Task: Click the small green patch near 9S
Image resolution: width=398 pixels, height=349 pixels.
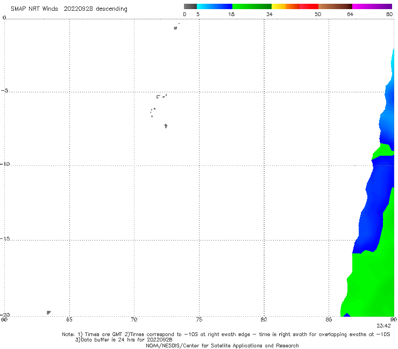Action: coord(382,151)
